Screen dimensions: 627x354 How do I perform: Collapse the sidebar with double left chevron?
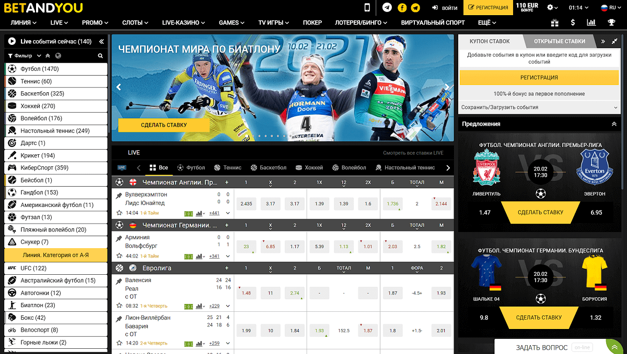point(101,41)
